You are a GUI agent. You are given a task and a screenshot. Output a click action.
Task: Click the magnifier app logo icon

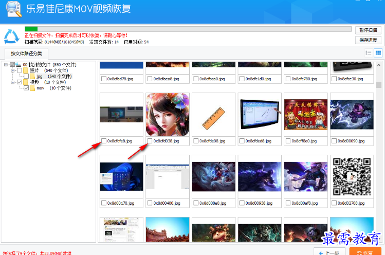(14, 9)
